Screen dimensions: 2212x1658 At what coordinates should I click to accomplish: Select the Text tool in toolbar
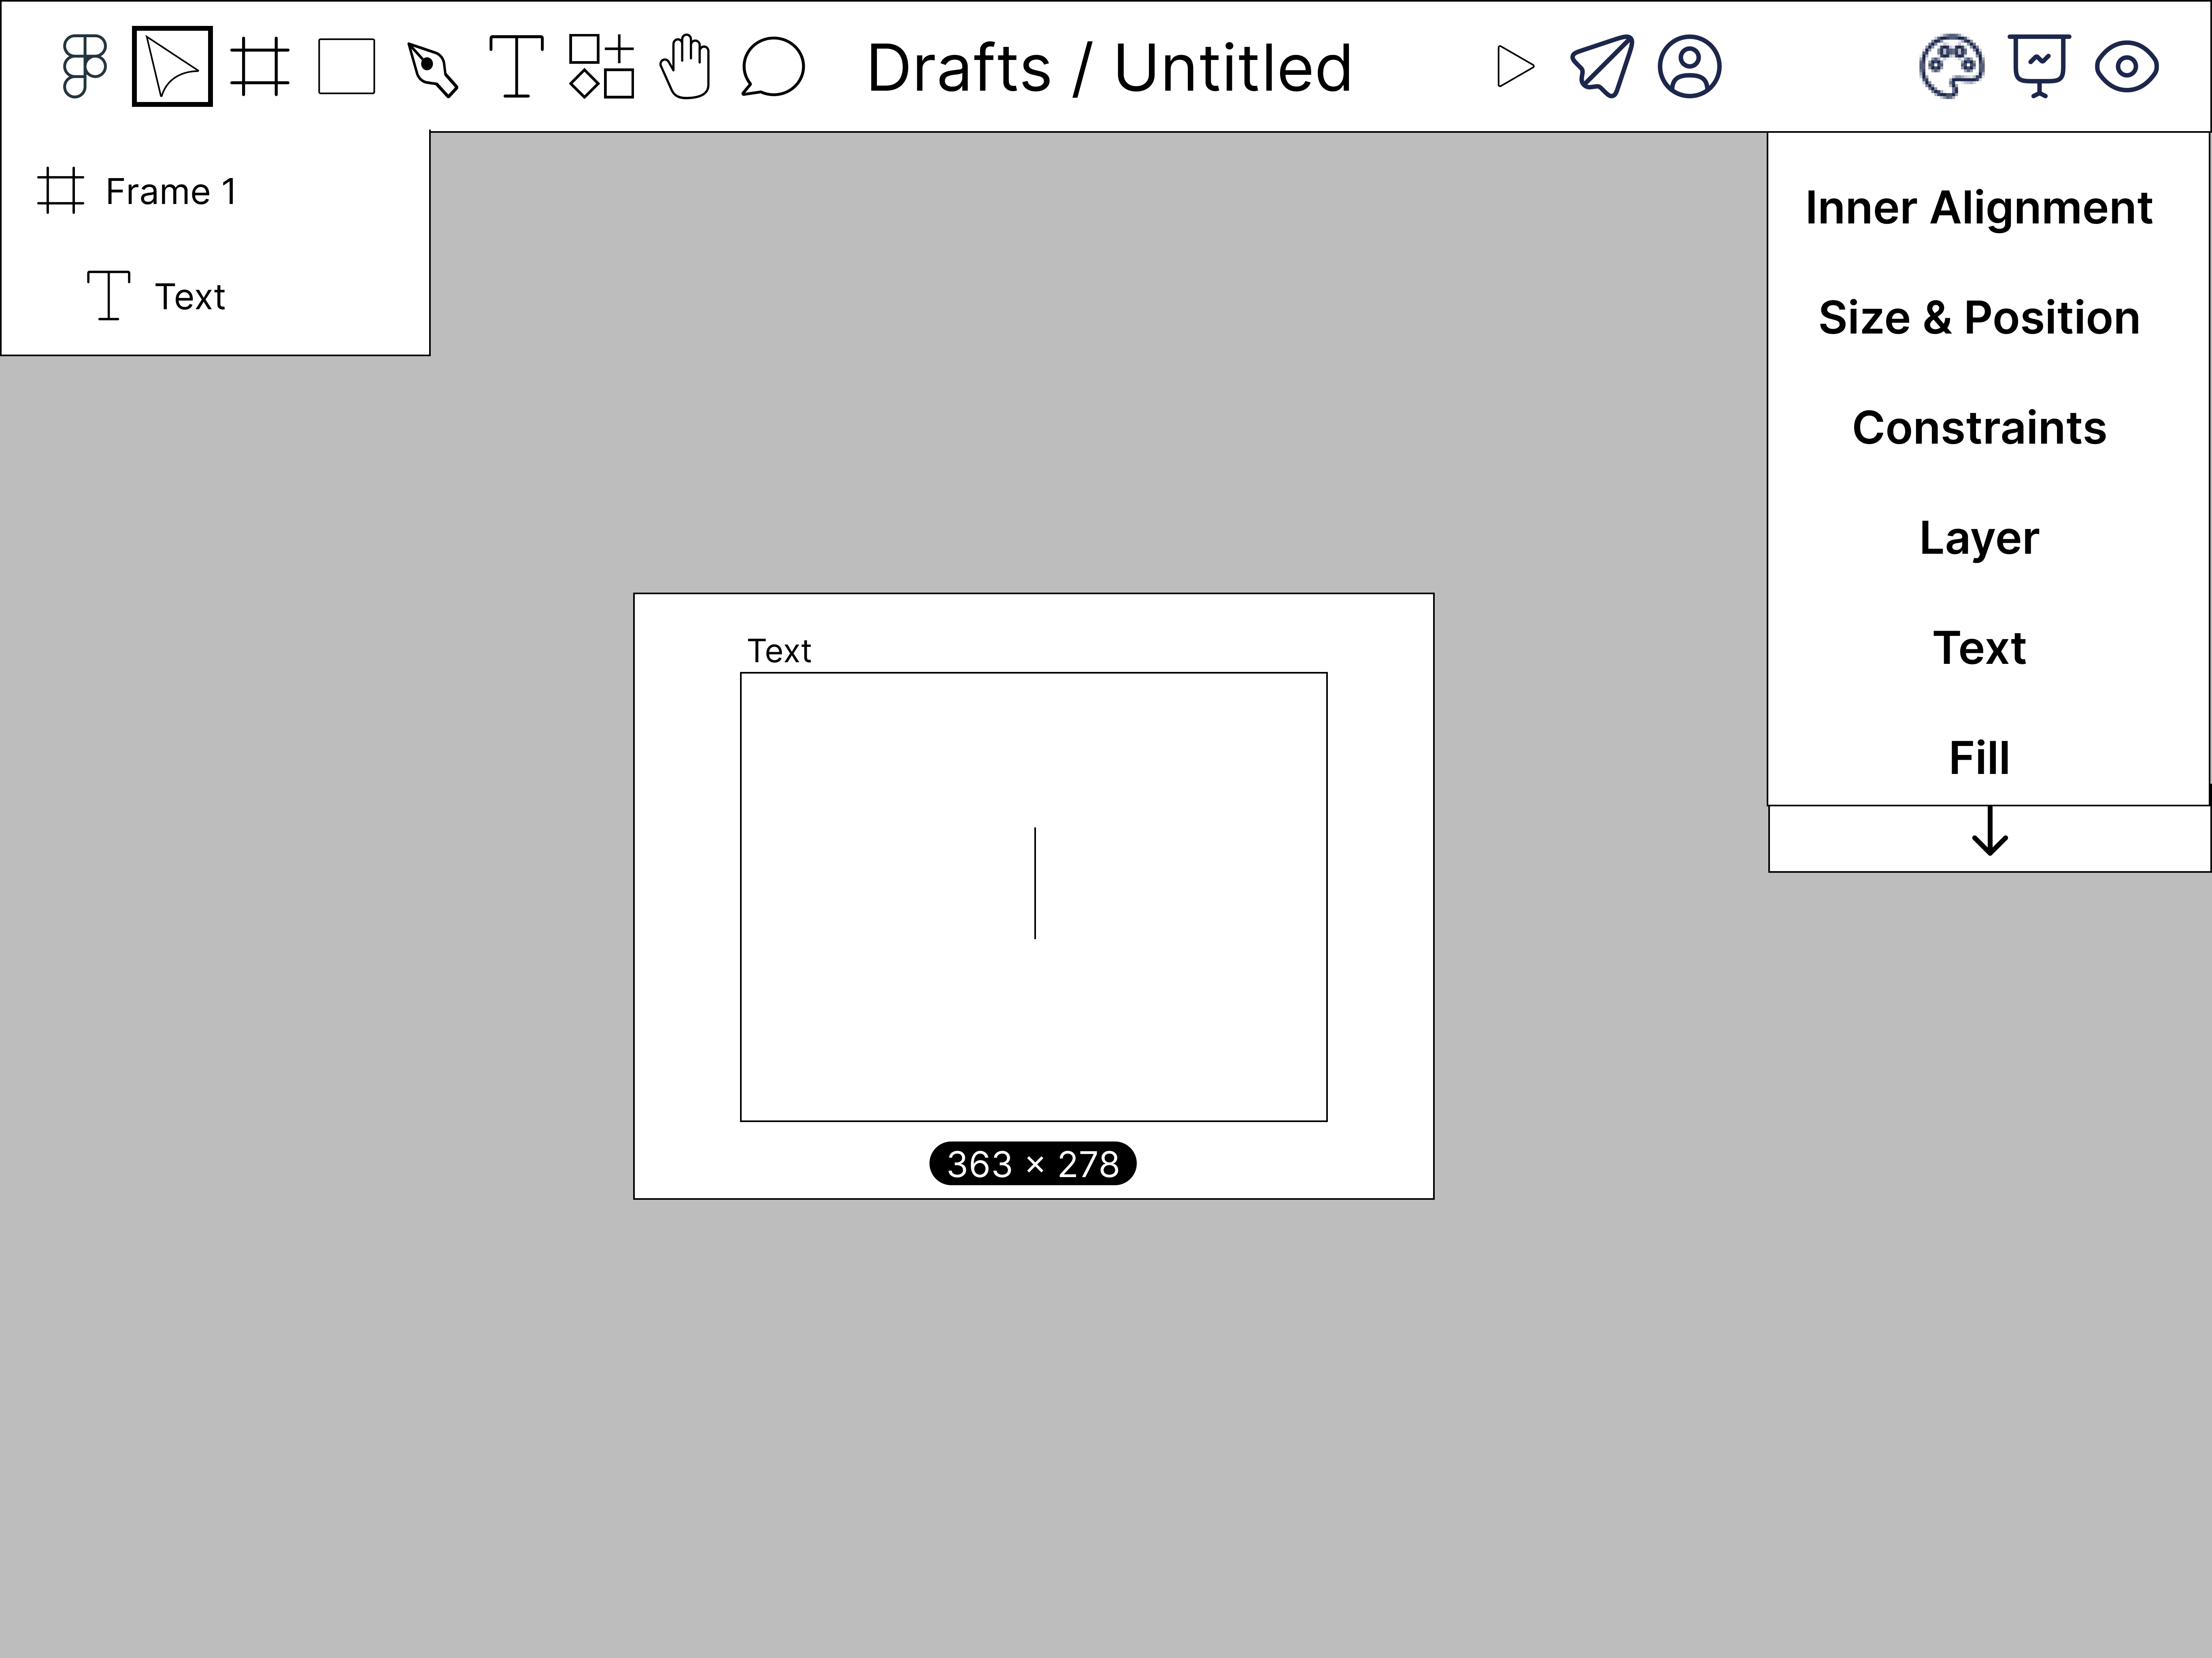[516, 67]
